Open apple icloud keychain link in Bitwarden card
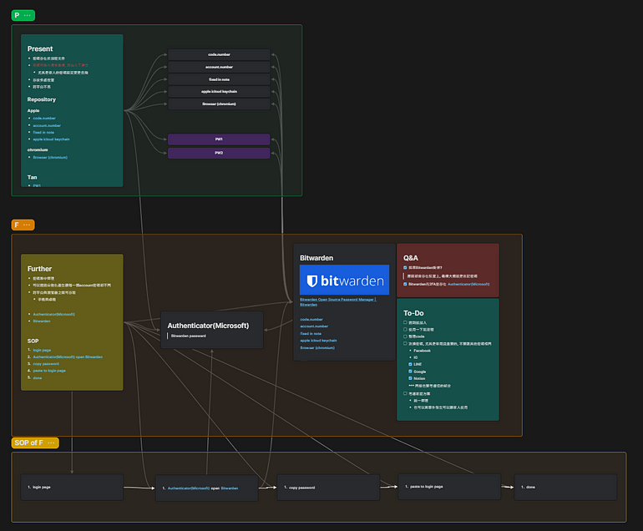 (x=318, y=341)
